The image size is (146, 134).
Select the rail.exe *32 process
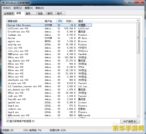[x=49, y=48]
